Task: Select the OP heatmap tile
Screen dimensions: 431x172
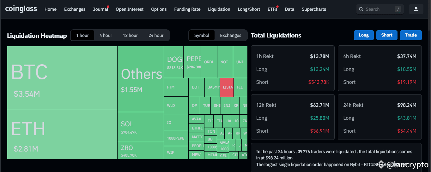Action: pos(194,106)
